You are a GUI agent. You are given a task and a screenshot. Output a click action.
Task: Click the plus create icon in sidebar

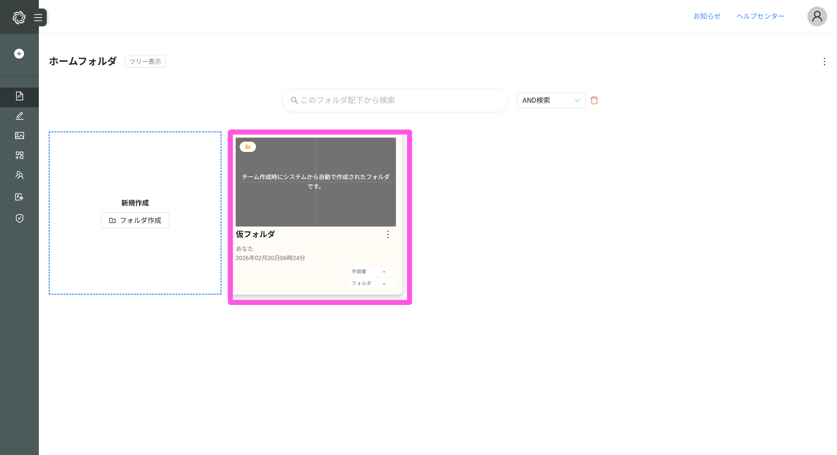pyautogui.click(x=19, y=54)
